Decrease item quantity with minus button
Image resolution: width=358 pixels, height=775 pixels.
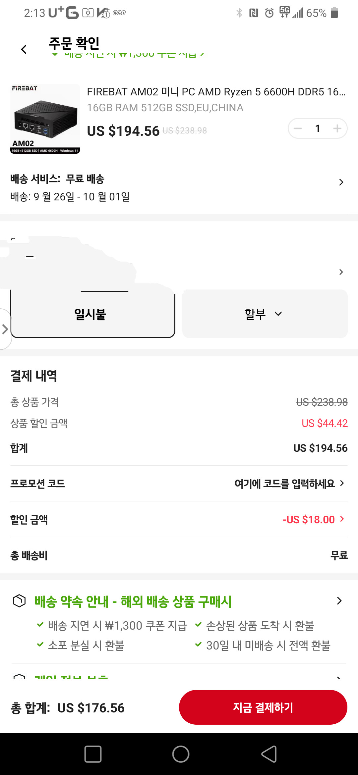[x=298, y=129]
